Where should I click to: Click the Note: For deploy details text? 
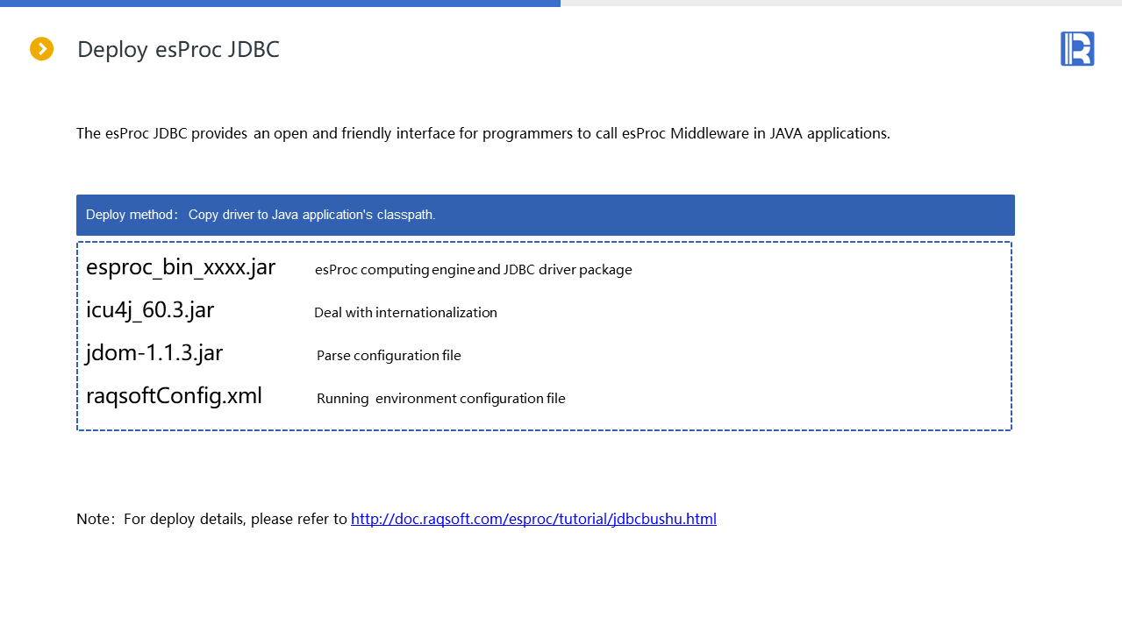pos(212,519)
